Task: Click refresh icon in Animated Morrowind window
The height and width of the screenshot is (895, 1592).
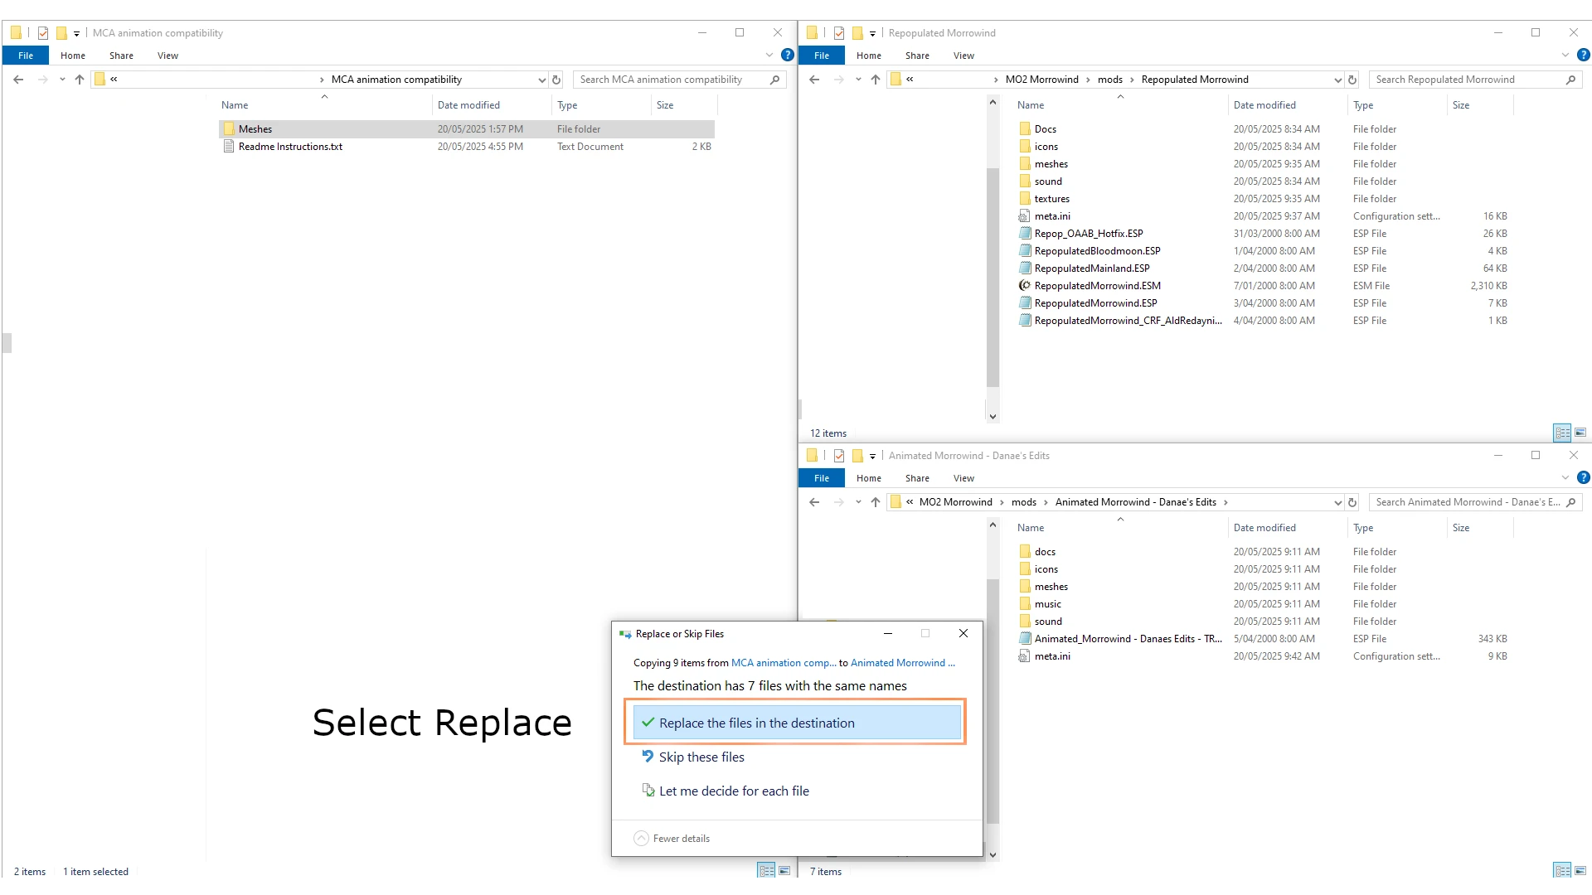Action: point(1352,502)
